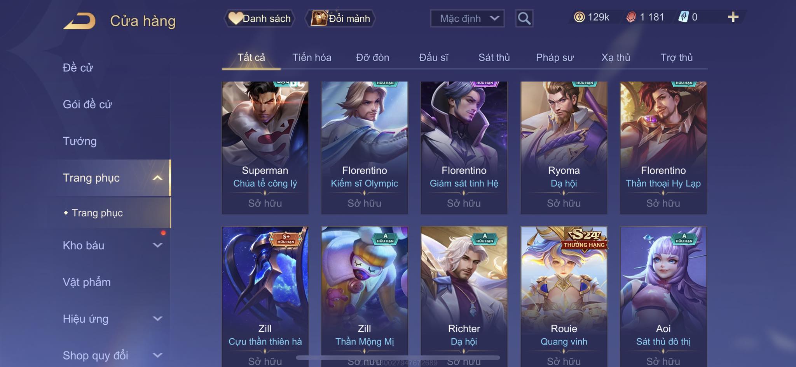The image size is (796, 367).
Task: Select the Pháp sư tab
Action: tap(555, 57)
